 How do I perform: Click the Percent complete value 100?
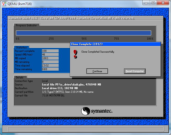[x=50, y=51]
